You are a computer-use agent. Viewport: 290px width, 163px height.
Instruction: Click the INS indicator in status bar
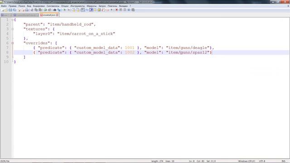click(283, 161)
